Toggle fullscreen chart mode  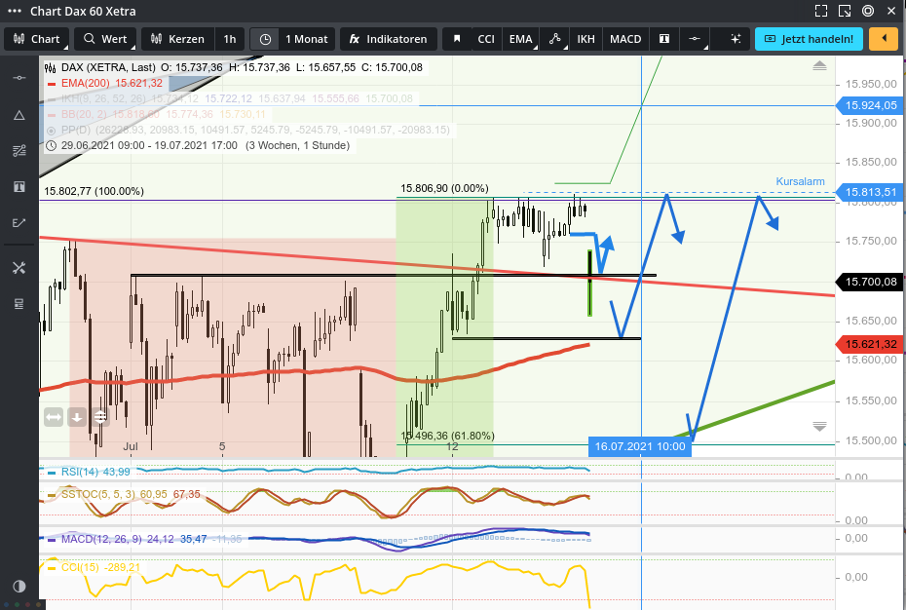click(x=821, y=11)
